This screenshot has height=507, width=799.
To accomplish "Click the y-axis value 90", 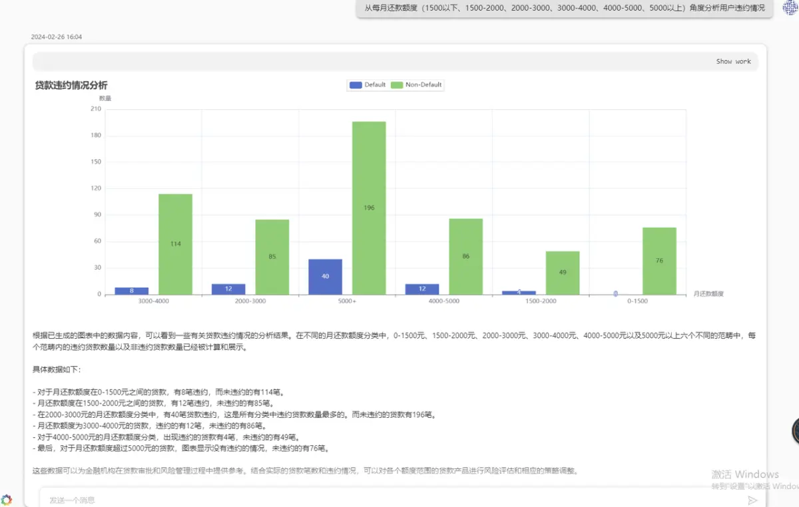I will (98, 215).
